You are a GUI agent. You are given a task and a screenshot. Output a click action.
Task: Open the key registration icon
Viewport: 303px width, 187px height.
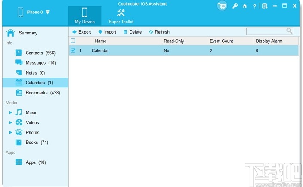[235, 6]
